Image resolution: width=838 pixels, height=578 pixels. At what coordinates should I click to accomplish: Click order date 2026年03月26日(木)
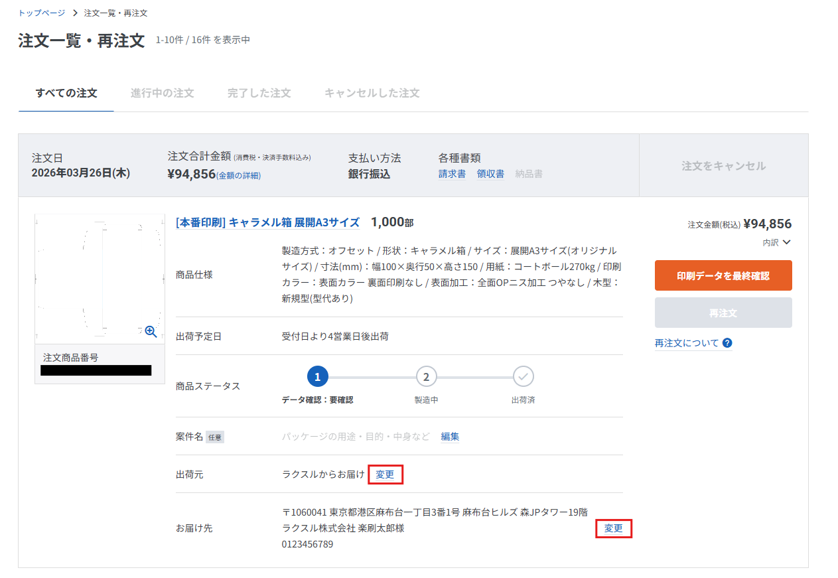[81, 173]
